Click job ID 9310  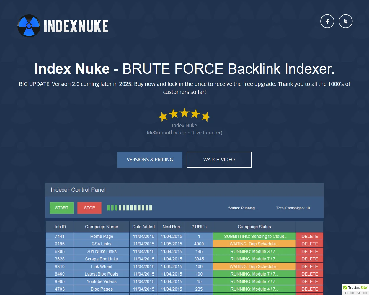[x=60, y=266]
